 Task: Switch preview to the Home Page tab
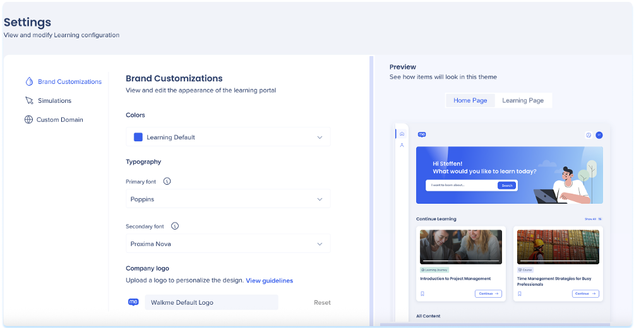pyautogui.click(x=470, y=100)
